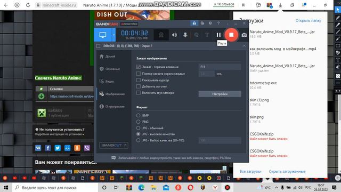Pause the Bandicam recording
This screenshot has height=192, width=341.
tap(218, 35)
